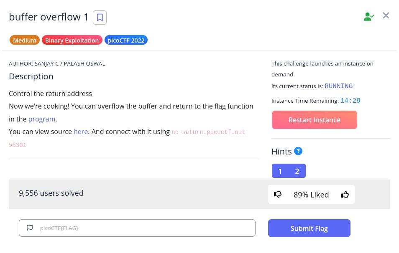
Task: Bookmark the buffer overflow 1 challenge
Action: (100, 18)
